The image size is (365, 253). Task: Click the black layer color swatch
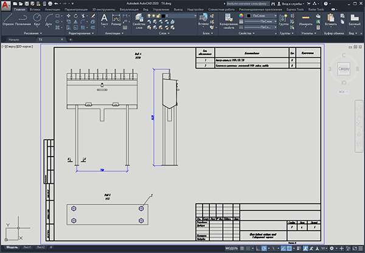click(x=163, y=16)
